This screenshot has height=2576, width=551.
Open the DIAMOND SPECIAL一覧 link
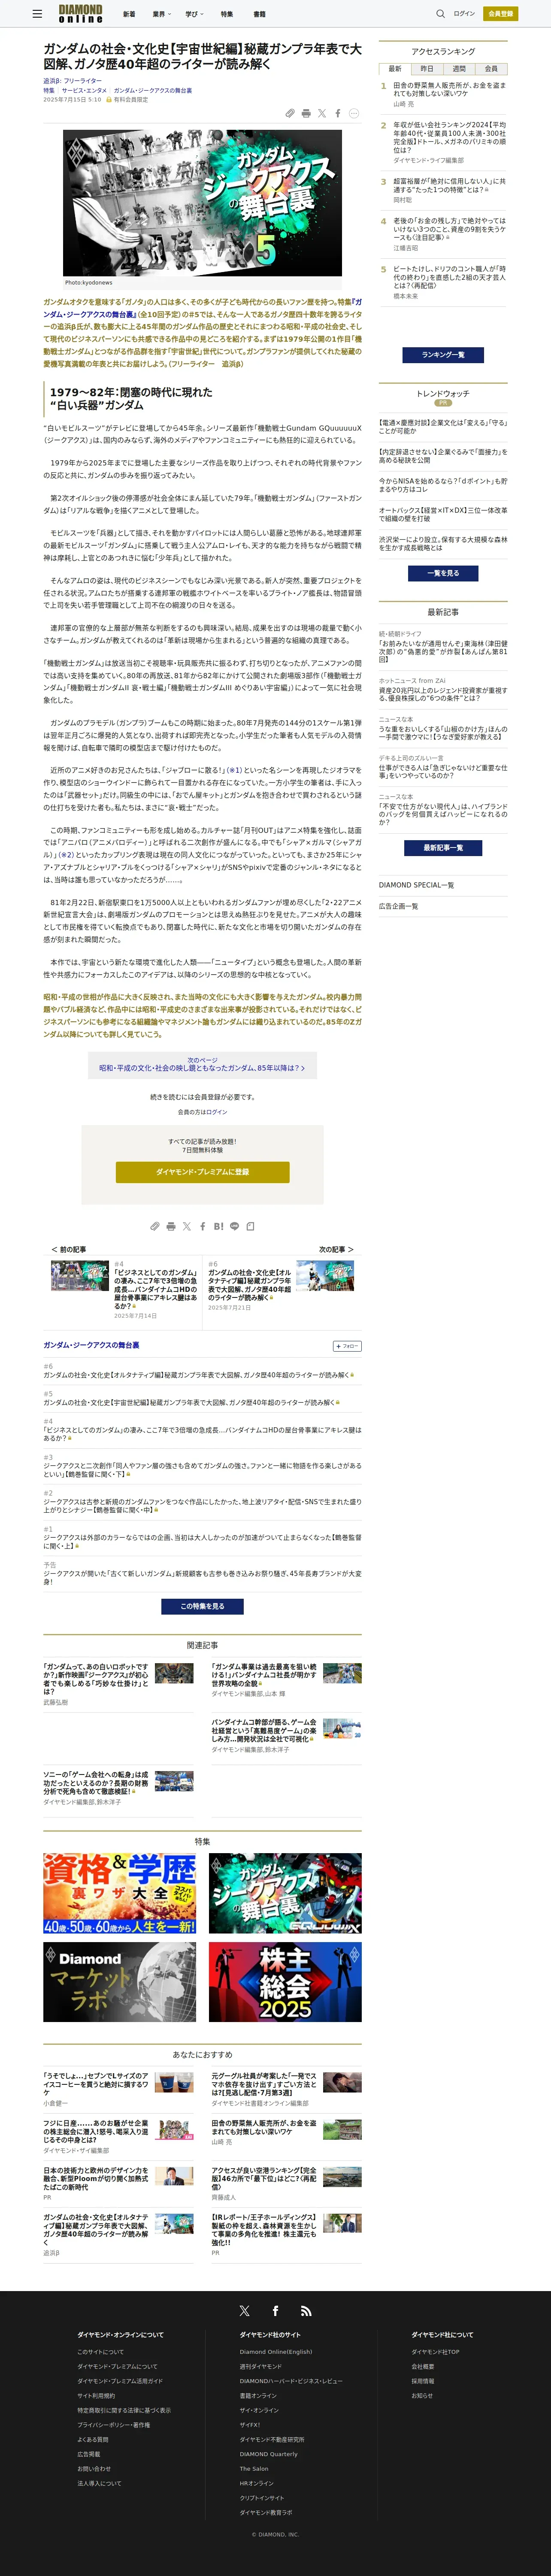416,885
